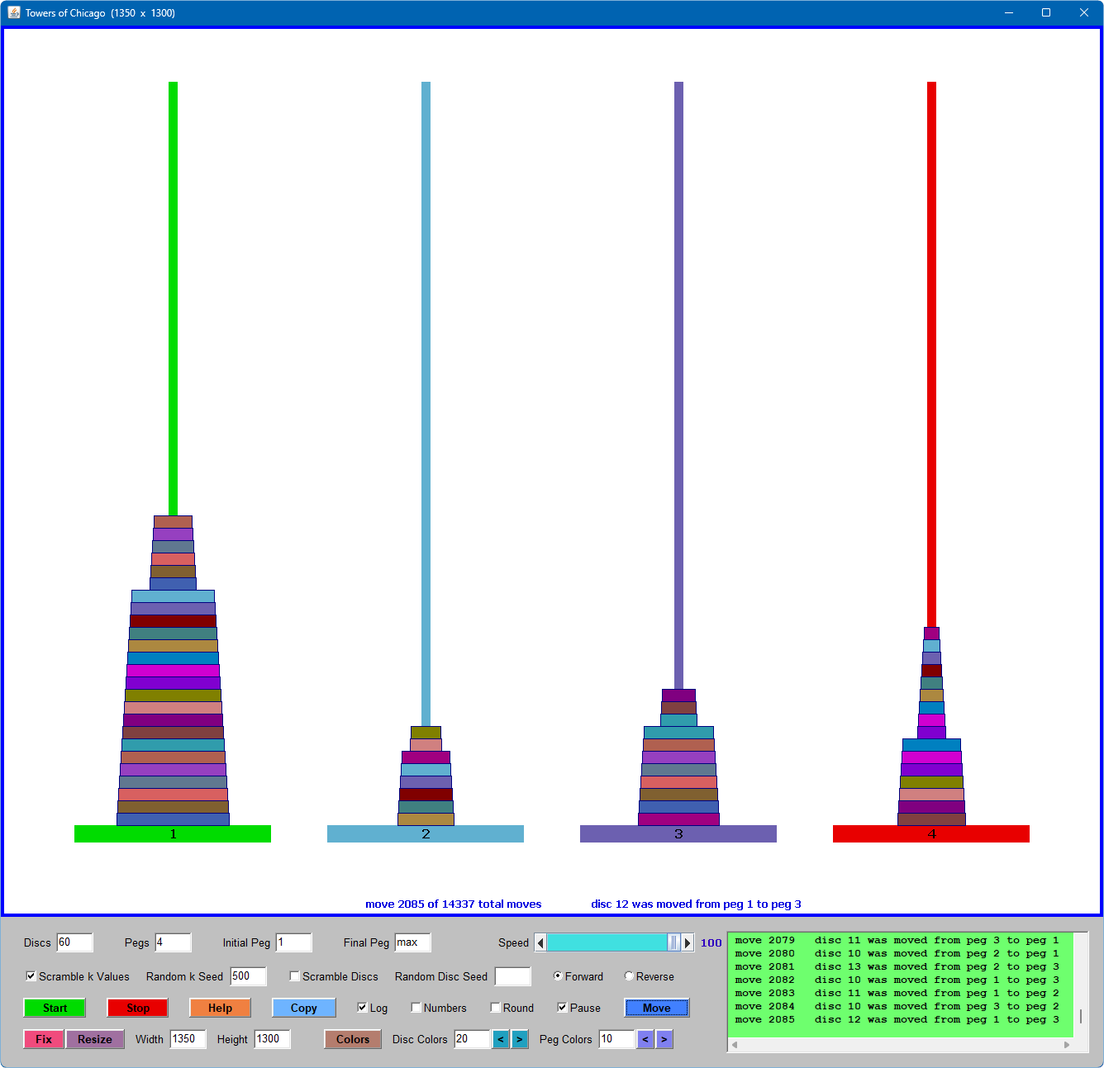Click Peg Colors decrease arrow

coord(645,1039)
